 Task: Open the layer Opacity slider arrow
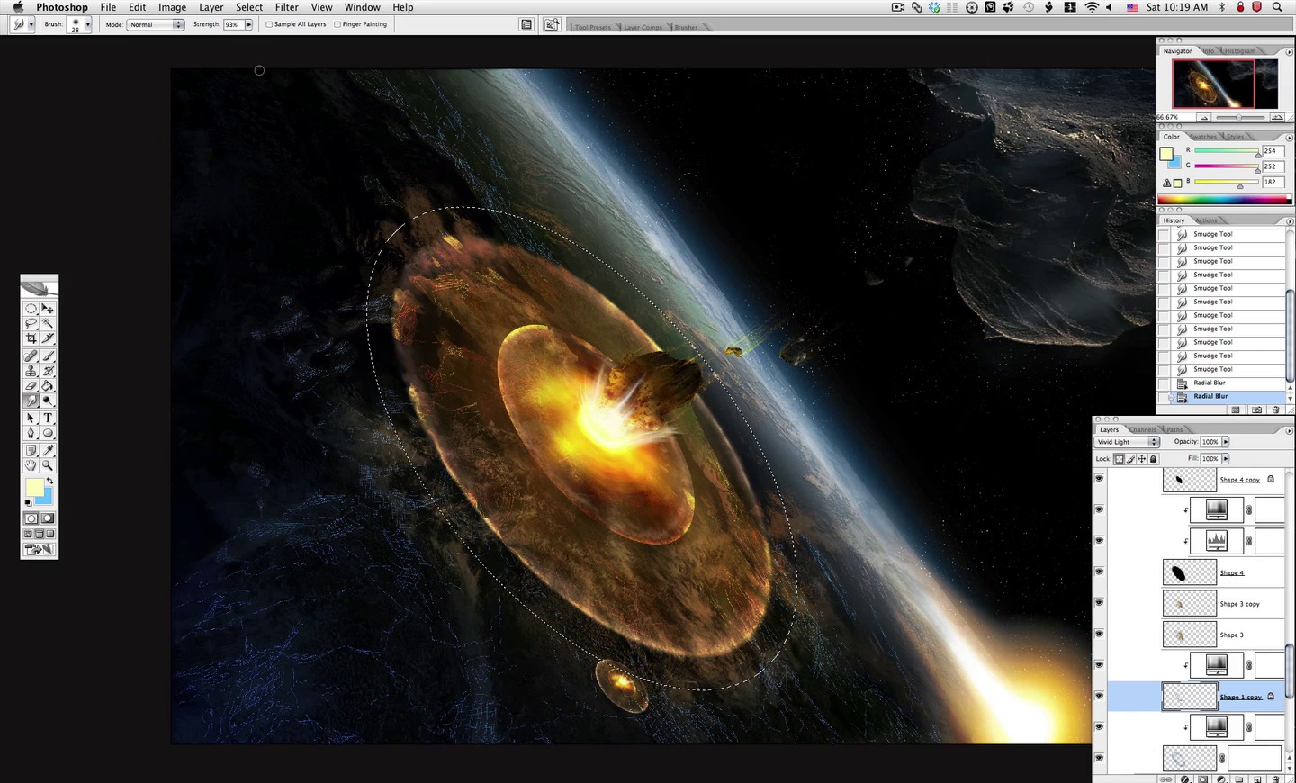click(1225, 442)
